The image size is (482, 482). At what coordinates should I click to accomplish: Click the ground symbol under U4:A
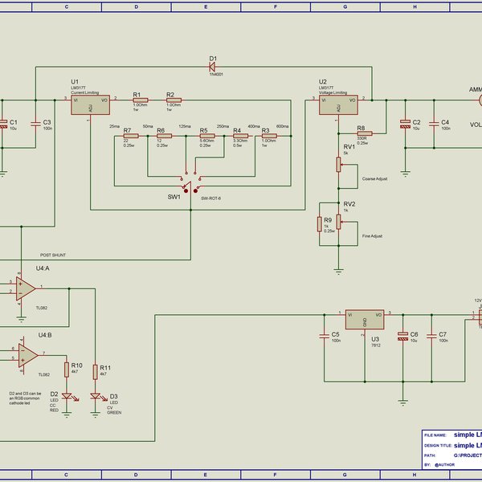tap(21, 319)
